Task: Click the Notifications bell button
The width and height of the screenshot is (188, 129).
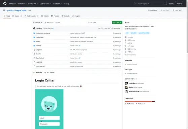Action: pyautogui.click(x=152, y=10)
